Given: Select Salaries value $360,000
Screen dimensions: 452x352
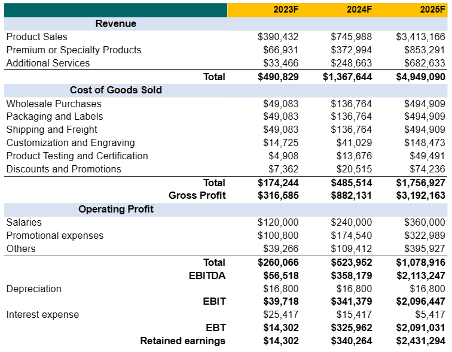Looking at the screenshot, I should tap(424, 223).
